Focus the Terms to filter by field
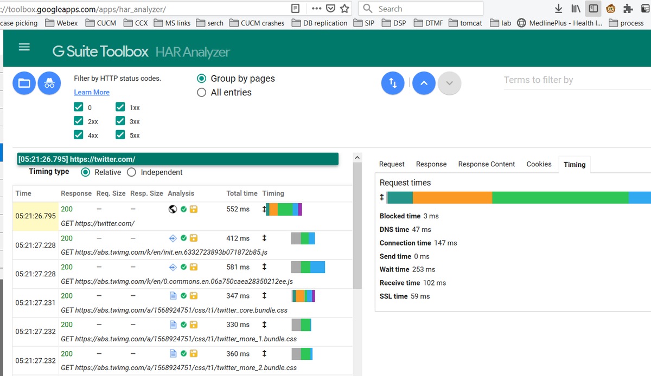The height and width of the screenshot is (376, 651). pyautogui.click(x=577, y=80)
